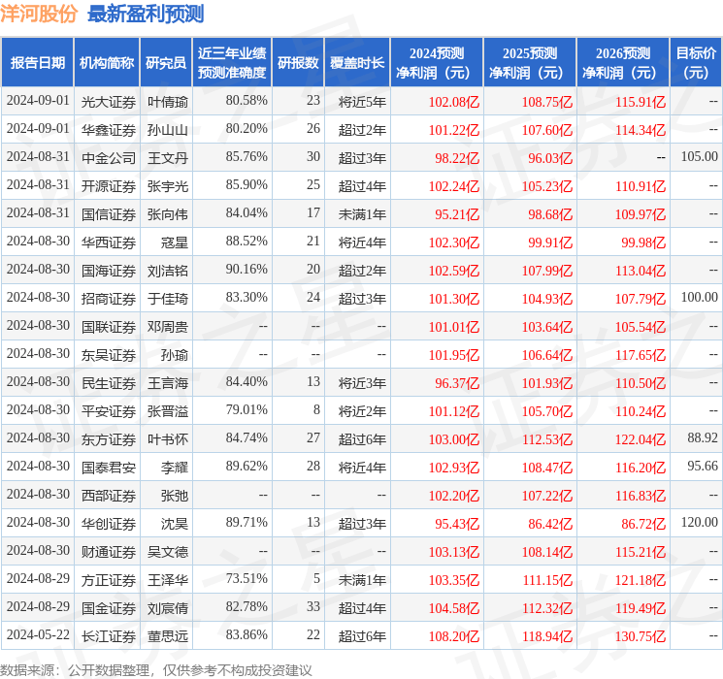Click the 研报数 column header
Viewport: 723px width, 679px height.
point(298,62)
